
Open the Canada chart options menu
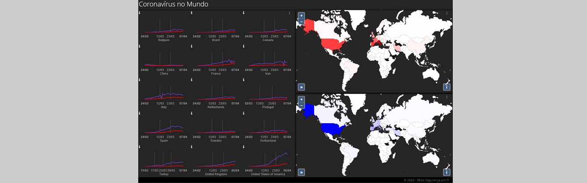pyautogui.click(x=289, y=13)
